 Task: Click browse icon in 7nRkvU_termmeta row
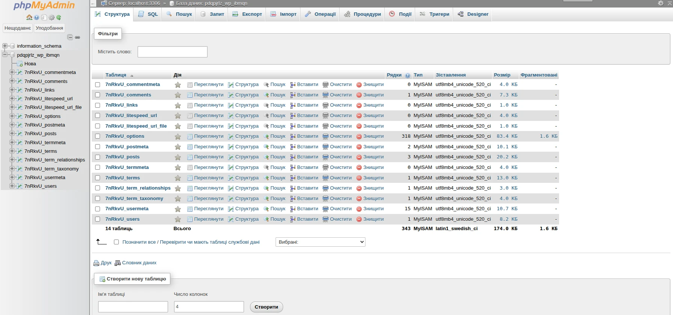pos(190,167)
